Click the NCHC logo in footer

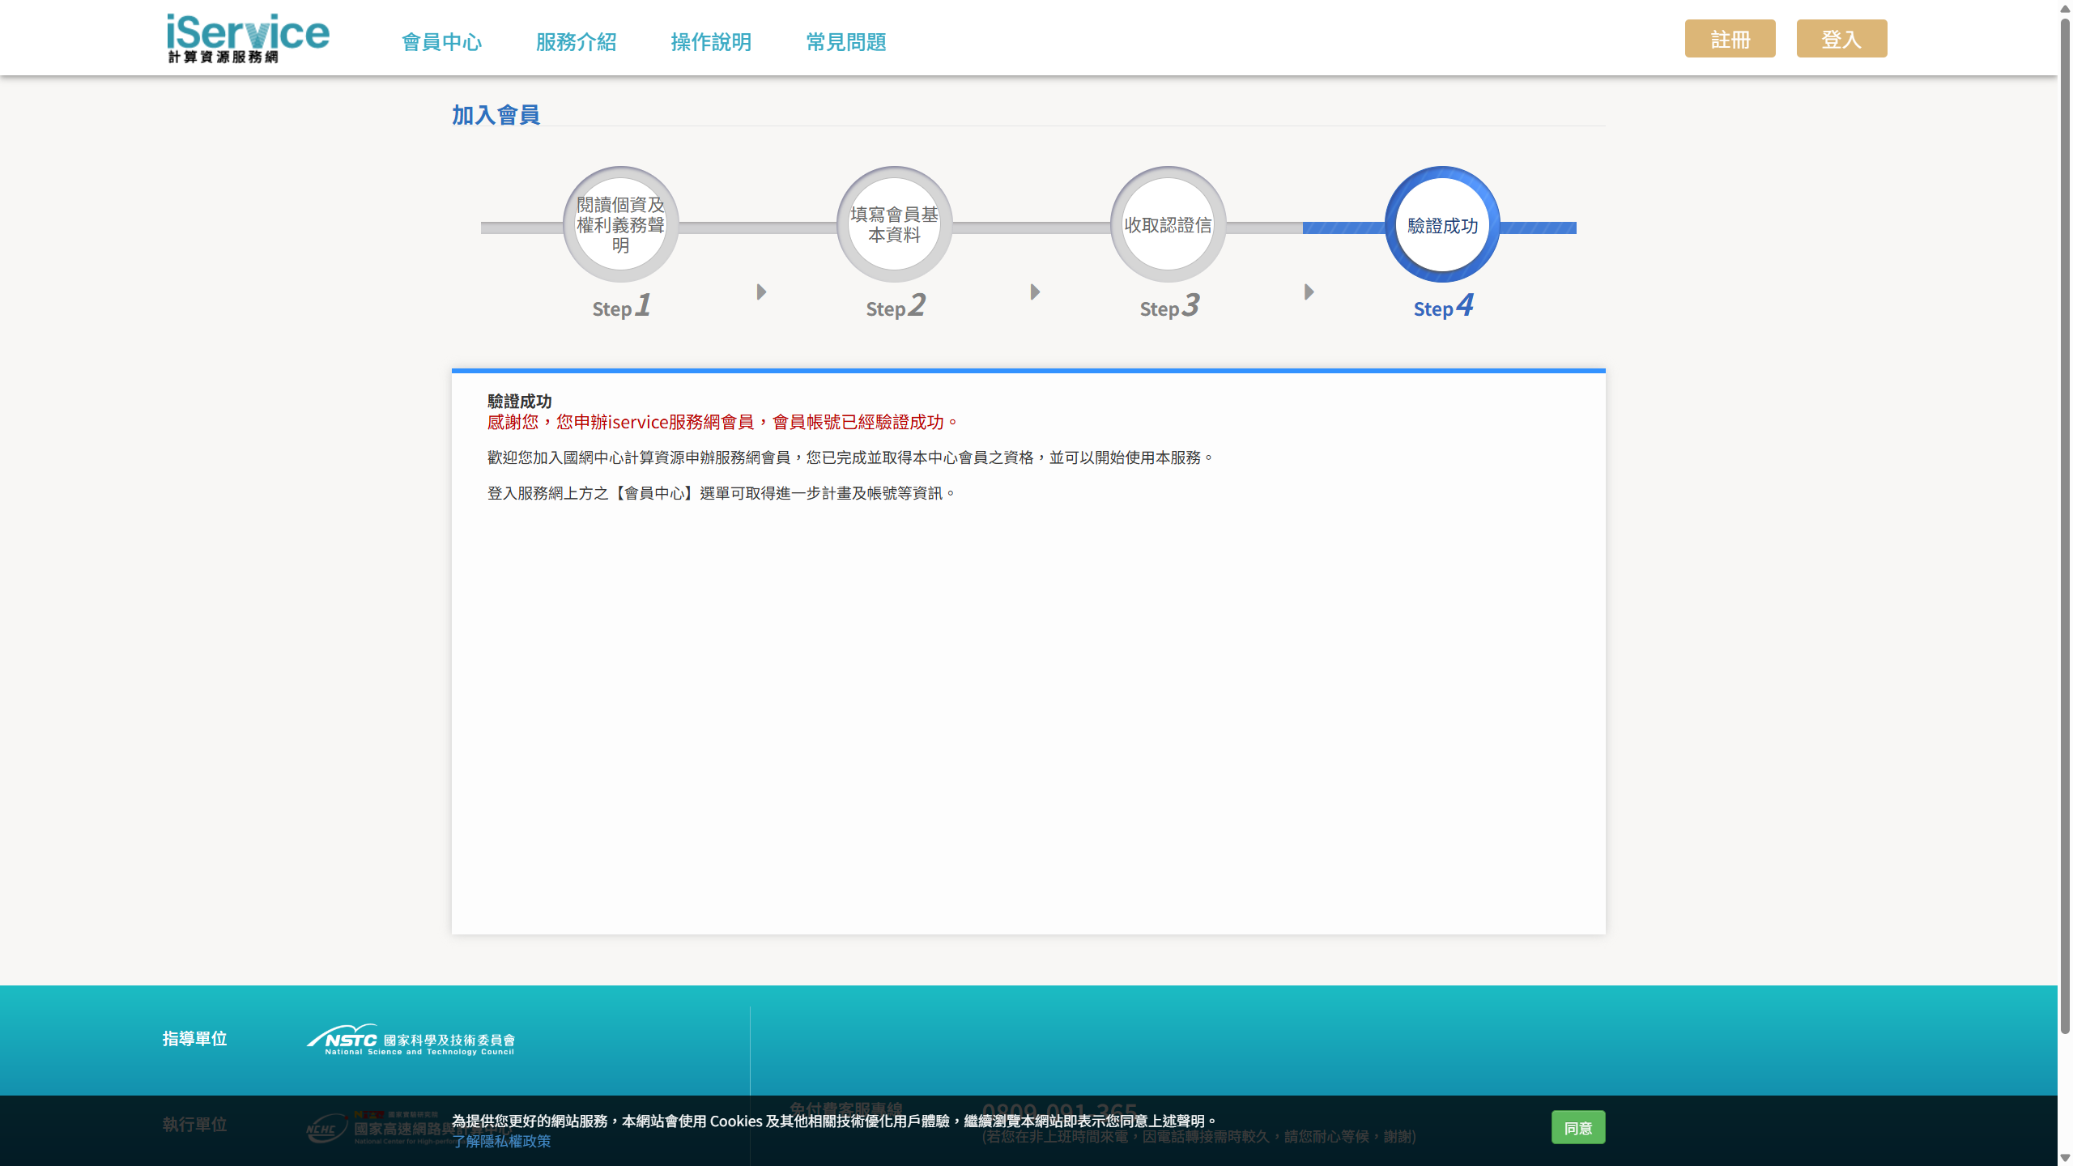(x=327, y=1128)
